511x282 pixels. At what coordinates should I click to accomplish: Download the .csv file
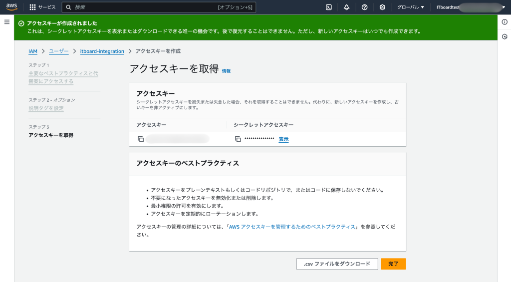click(337, 264)
